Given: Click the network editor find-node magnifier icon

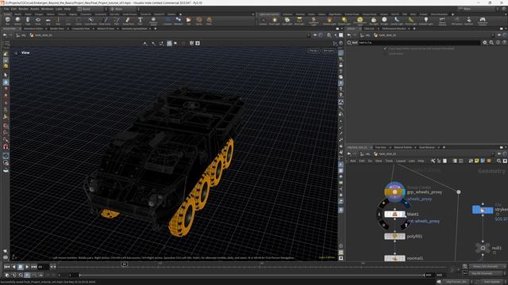Looking at the screenshot, I should [498, 161].
